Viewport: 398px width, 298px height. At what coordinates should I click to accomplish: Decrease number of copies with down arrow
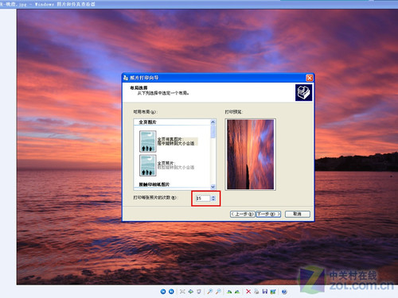click(213, 199)
